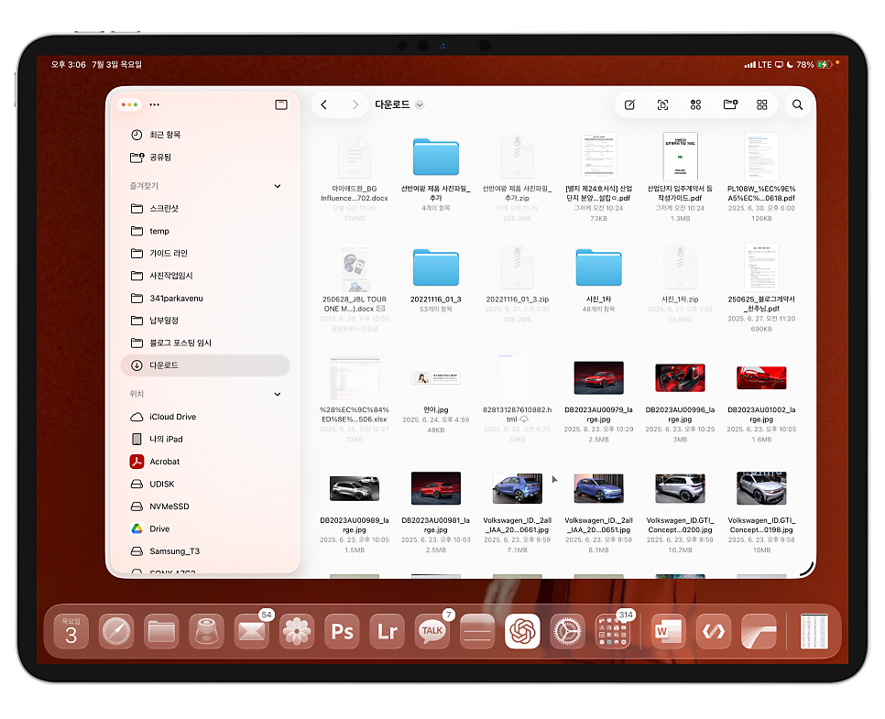Open Photoshop from the dock
The width and height of the screenshot is (885, 719).
coord(342,631)
